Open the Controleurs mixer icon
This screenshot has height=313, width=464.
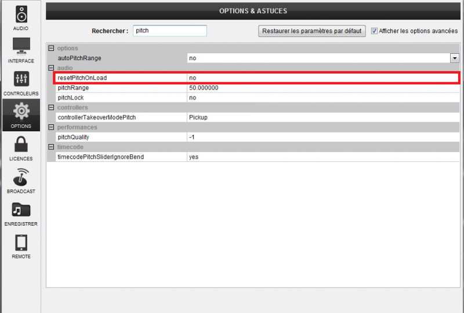click(21, 79)
